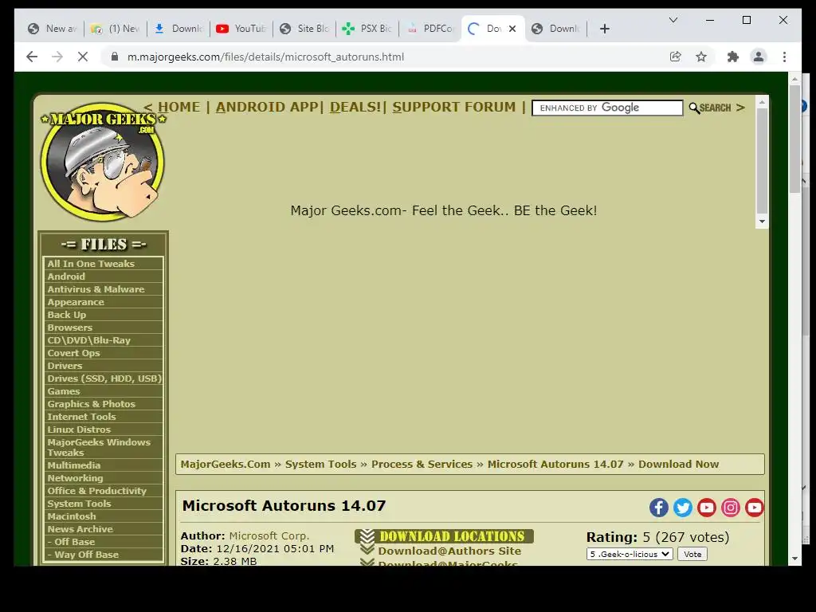Click Process & Services breadcrumb link

pos(422,465)
